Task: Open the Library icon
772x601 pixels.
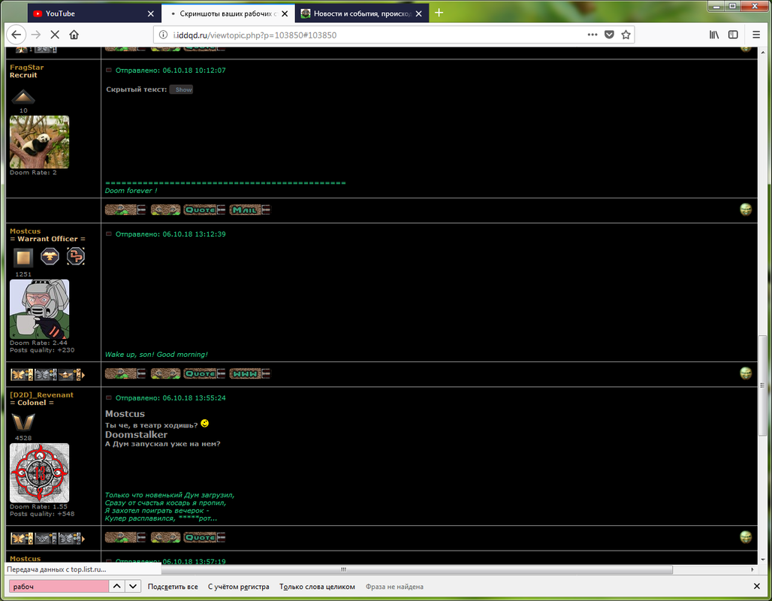Action: point(714,35)
